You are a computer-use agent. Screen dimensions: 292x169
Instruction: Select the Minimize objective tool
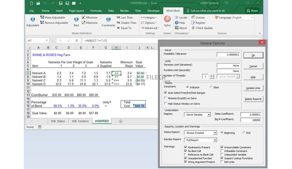(90, 17)
